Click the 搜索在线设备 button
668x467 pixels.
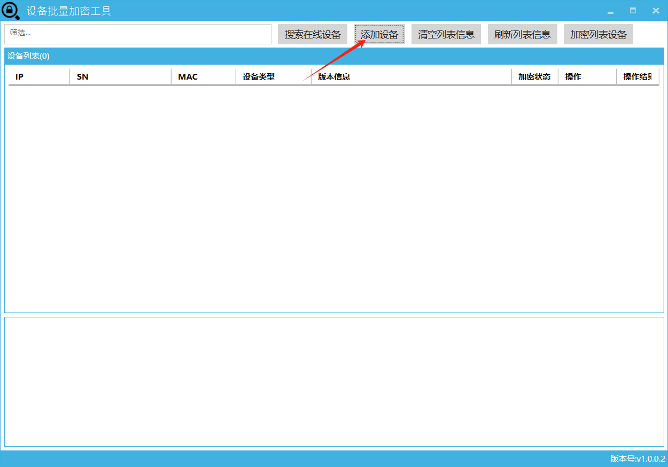point(313,34)
